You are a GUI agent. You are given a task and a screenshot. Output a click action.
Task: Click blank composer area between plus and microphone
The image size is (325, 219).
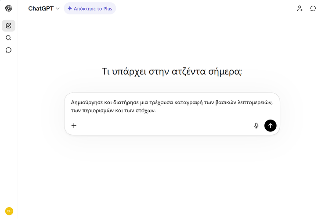pos(165,126)
